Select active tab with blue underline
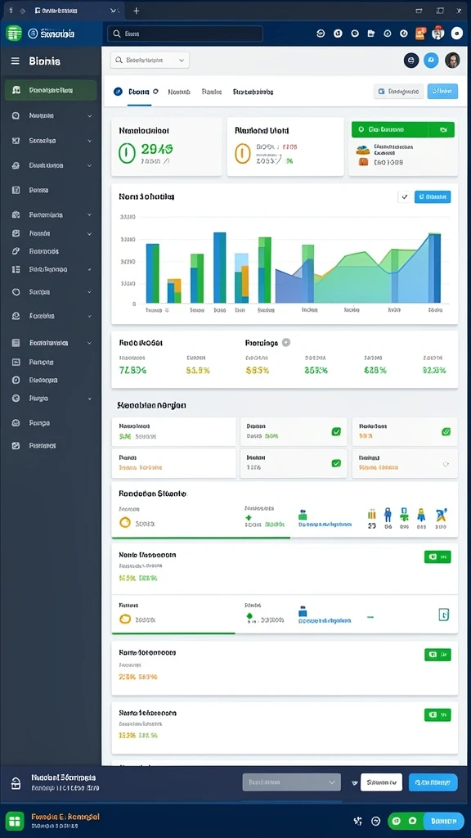471x838 pixels. click(x=138, y=92)
